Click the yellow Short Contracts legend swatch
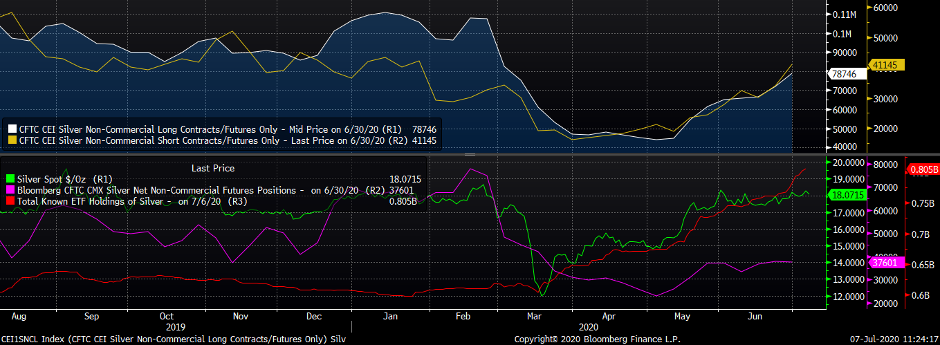 12,140
